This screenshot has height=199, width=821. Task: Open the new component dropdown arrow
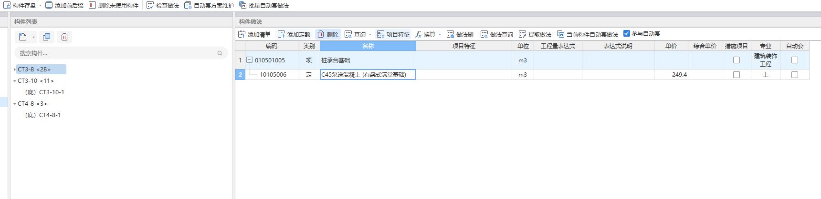tap(33, 37)
